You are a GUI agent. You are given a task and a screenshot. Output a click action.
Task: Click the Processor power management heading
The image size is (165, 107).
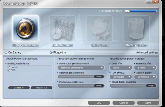(76, 59)
